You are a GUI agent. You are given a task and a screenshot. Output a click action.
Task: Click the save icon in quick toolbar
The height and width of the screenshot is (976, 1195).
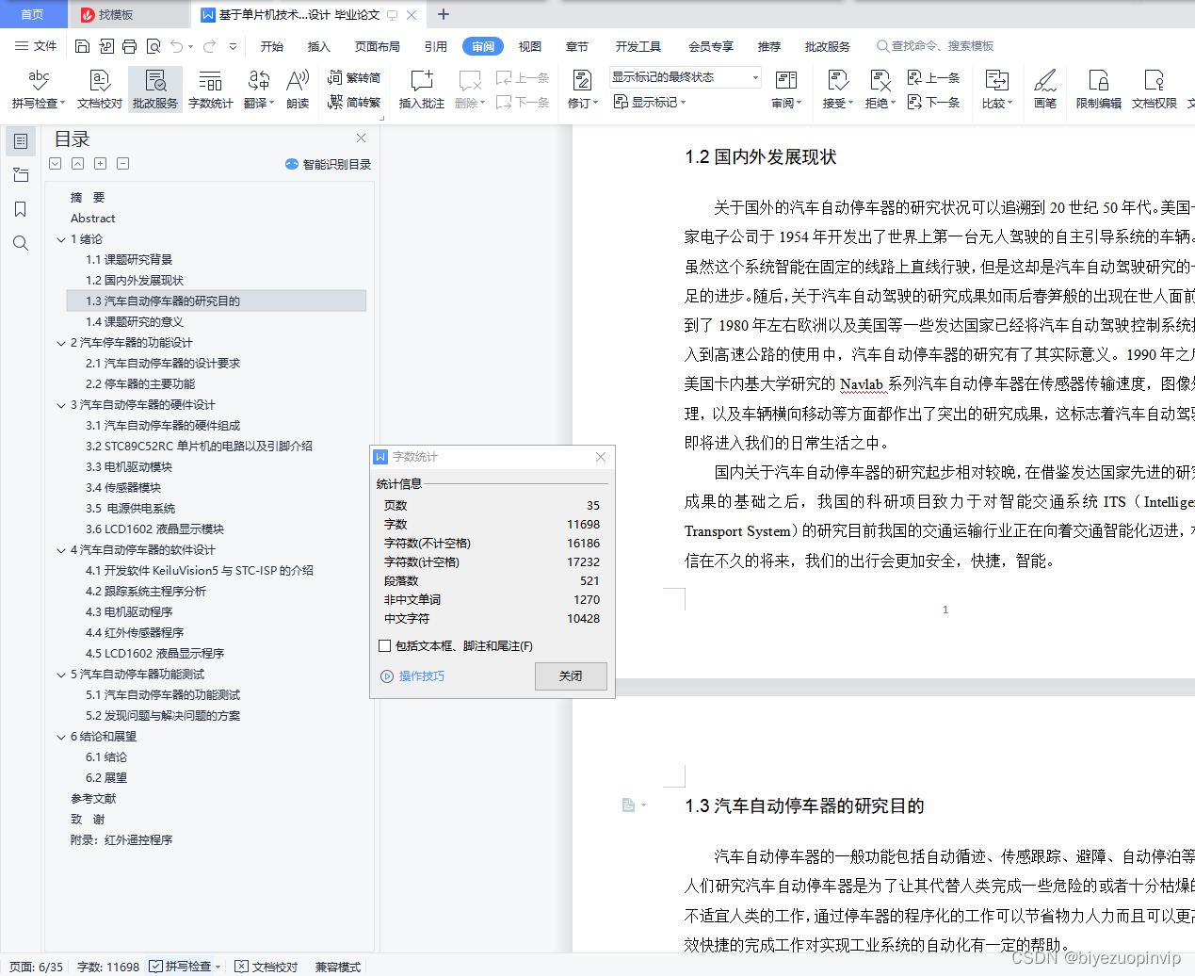click(82, 46)
